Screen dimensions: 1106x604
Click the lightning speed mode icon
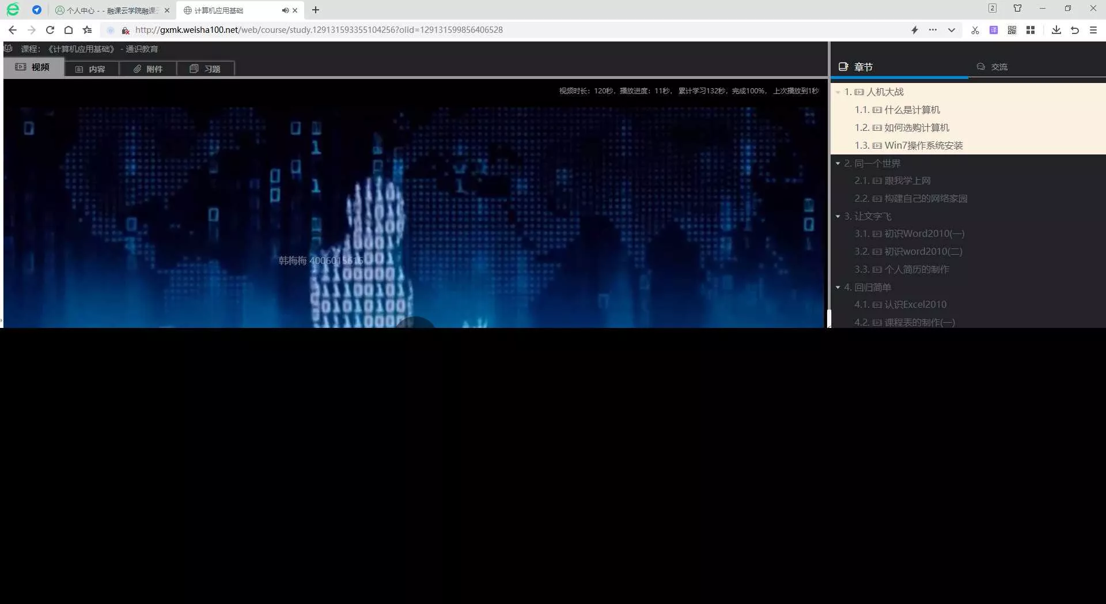tap(914, 30)
